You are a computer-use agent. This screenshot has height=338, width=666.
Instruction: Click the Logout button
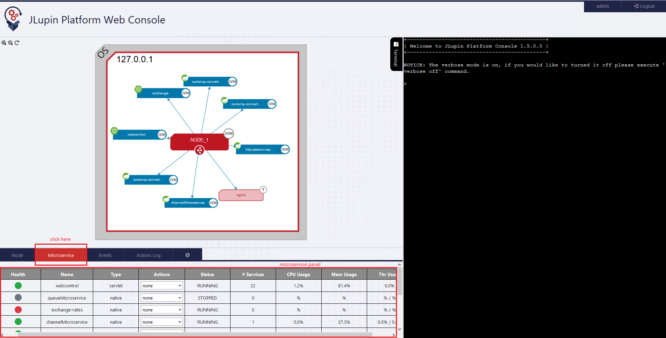tap(644, 6)
